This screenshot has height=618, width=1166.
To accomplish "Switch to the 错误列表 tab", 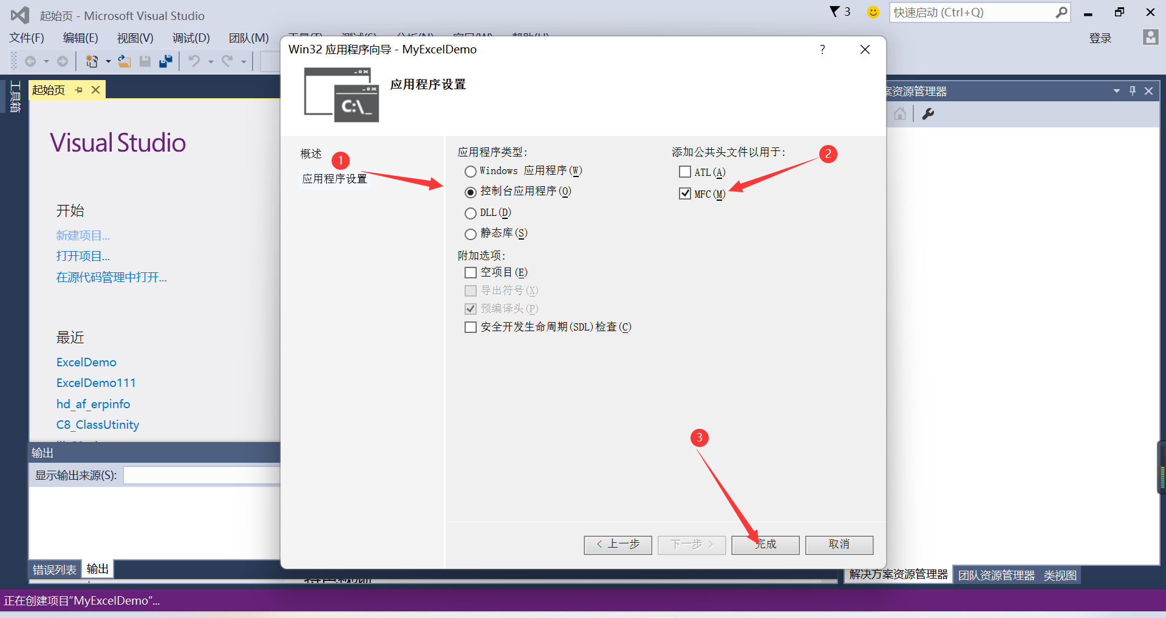I will click(55, 569).
